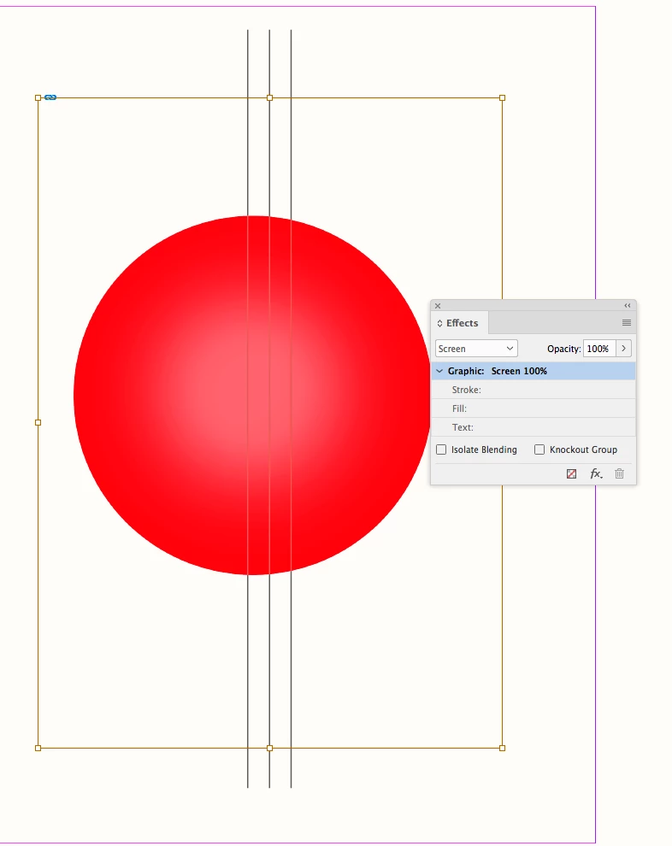The width and height of the screenshot is (672, 846).
Task: Select the Effects tab
Action: coord(462,323)
